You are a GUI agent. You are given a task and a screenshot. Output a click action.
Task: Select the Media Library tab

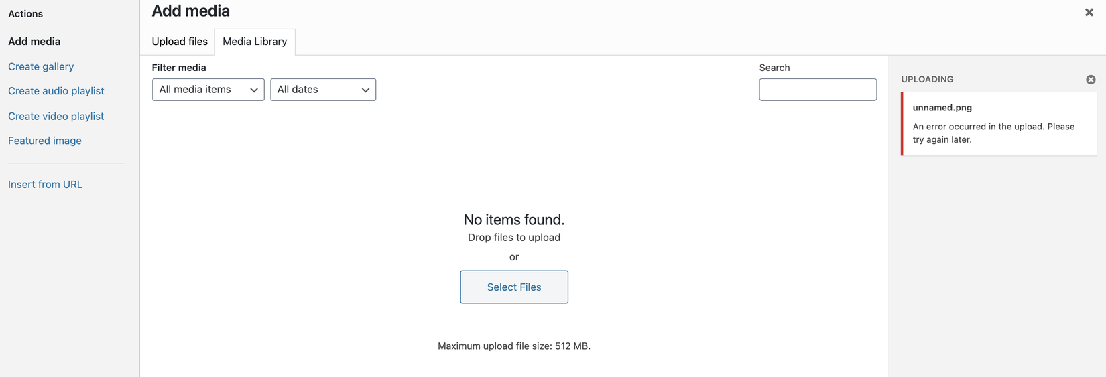[x=255, y=42]
